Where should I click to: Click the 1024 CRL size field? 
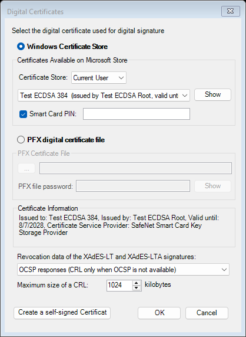119,286
